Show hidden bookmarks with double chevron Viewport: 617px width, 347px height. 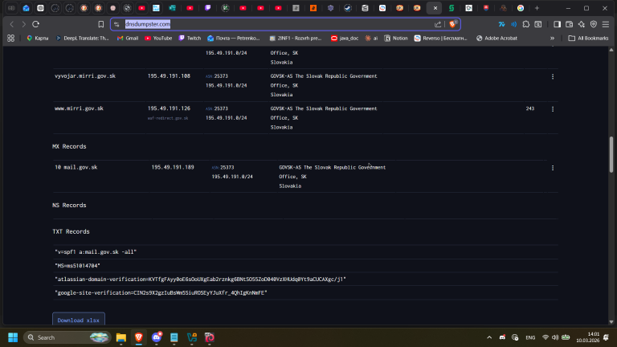(x=552, y=39)
